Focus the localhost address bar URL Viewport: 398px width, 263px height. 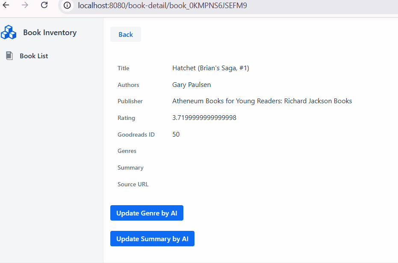[x=162, y=6]
